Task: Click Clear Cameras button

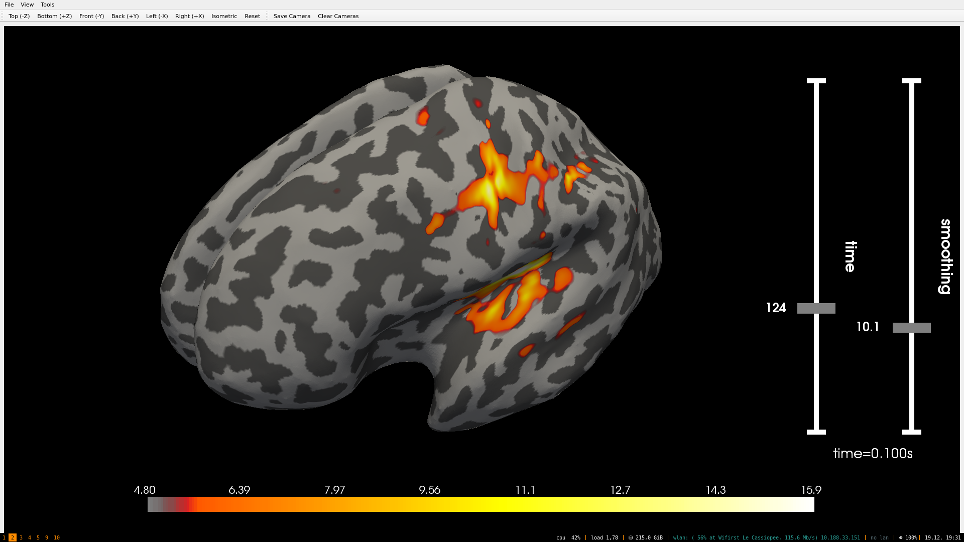Action: click(x=338, y=16)
